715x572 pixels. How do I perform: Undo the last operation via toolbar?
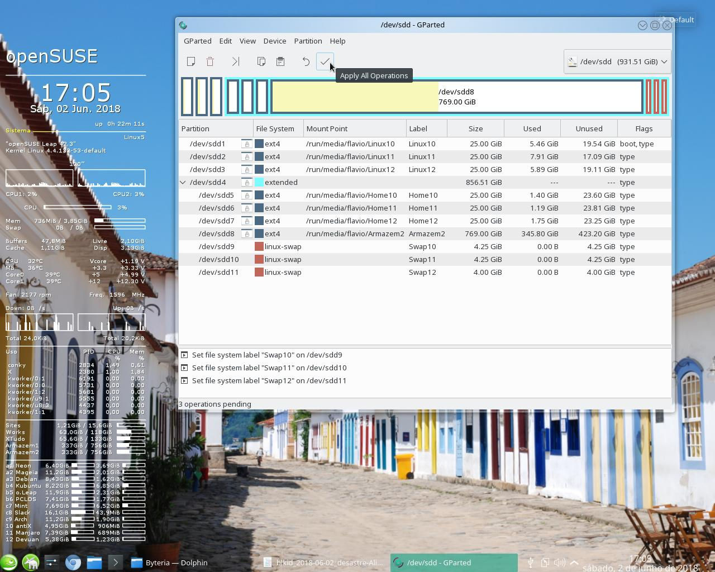click(306, 61)
